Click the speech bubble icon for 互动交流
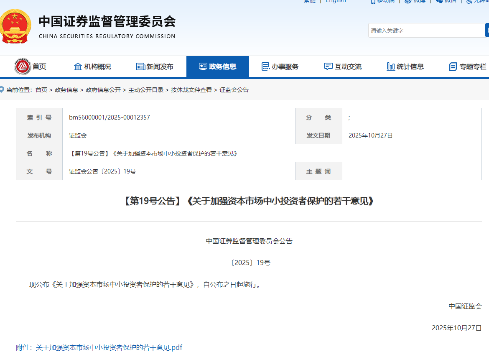 (329, 66)
